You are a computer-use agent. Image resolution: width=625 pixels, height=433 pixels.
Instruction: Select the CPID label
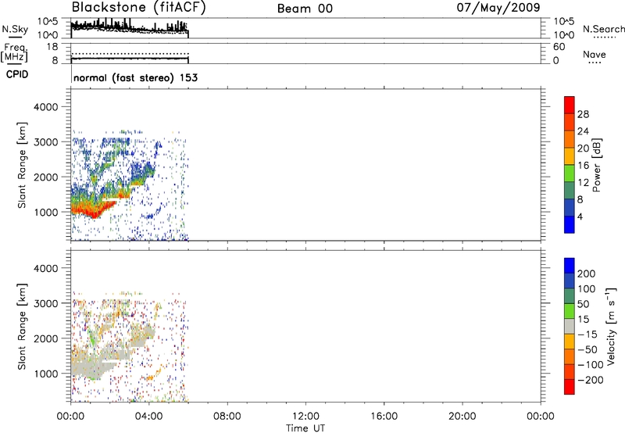[17, 74]
